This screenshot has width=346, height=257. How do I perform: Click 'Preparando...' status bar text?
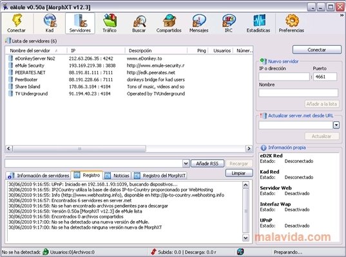[288, 252]
